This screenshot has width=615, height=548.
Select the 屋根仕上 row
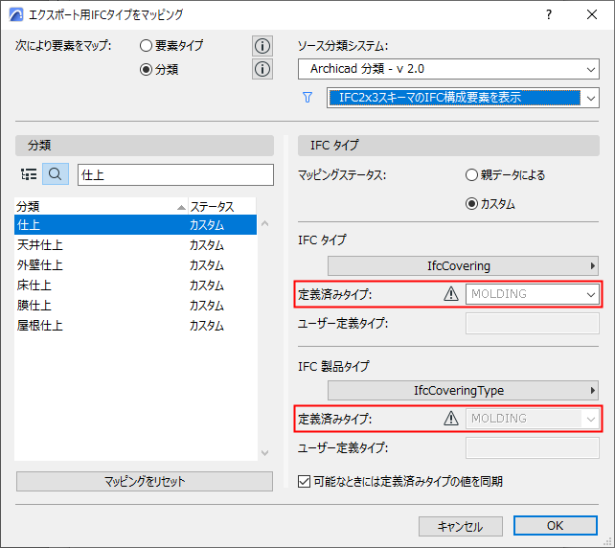135,325
